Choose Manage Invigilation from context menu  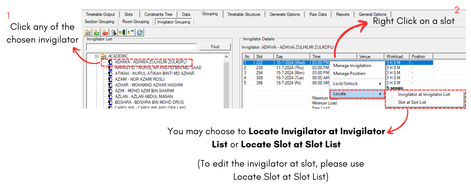(352, 66)
